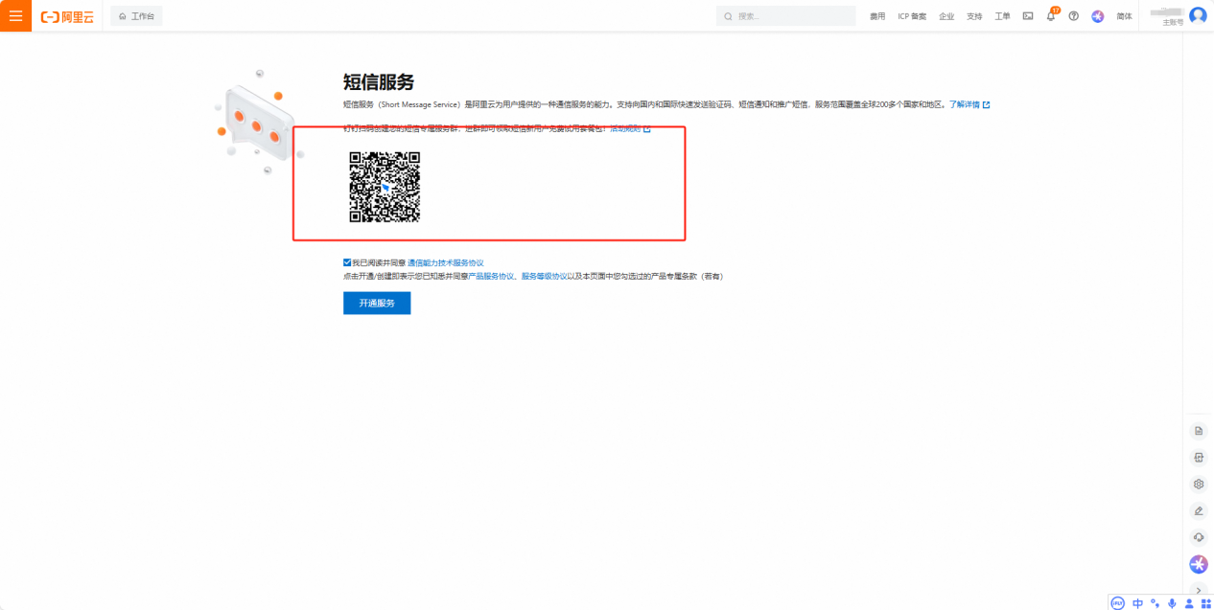Open the 企业 menu
The image size is (1214, 610).
(x=946, y=16)
